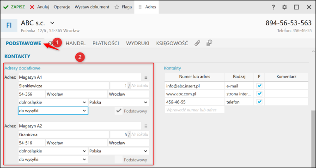
Task: Click the 54-516 postal code field
Action: tap(31, 143)
